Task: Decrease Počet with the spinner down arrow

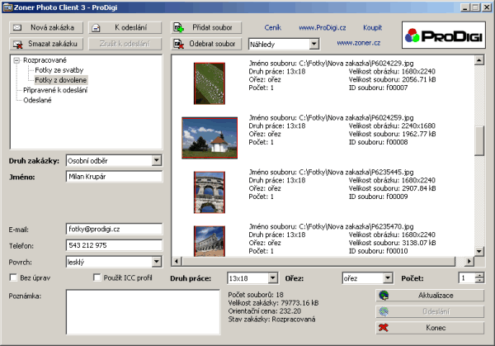Action: [x=479, y=281]
